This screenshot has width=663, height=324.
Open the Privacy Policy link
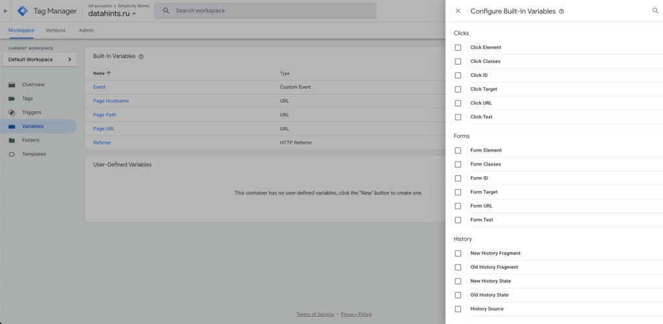(356, 314)
